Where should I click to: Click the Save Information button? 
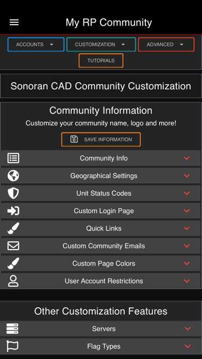pyautogui.click(x=101, y=139)
